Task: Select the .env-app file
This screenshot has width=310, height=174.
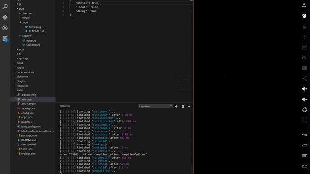Action: coord(33,100)
